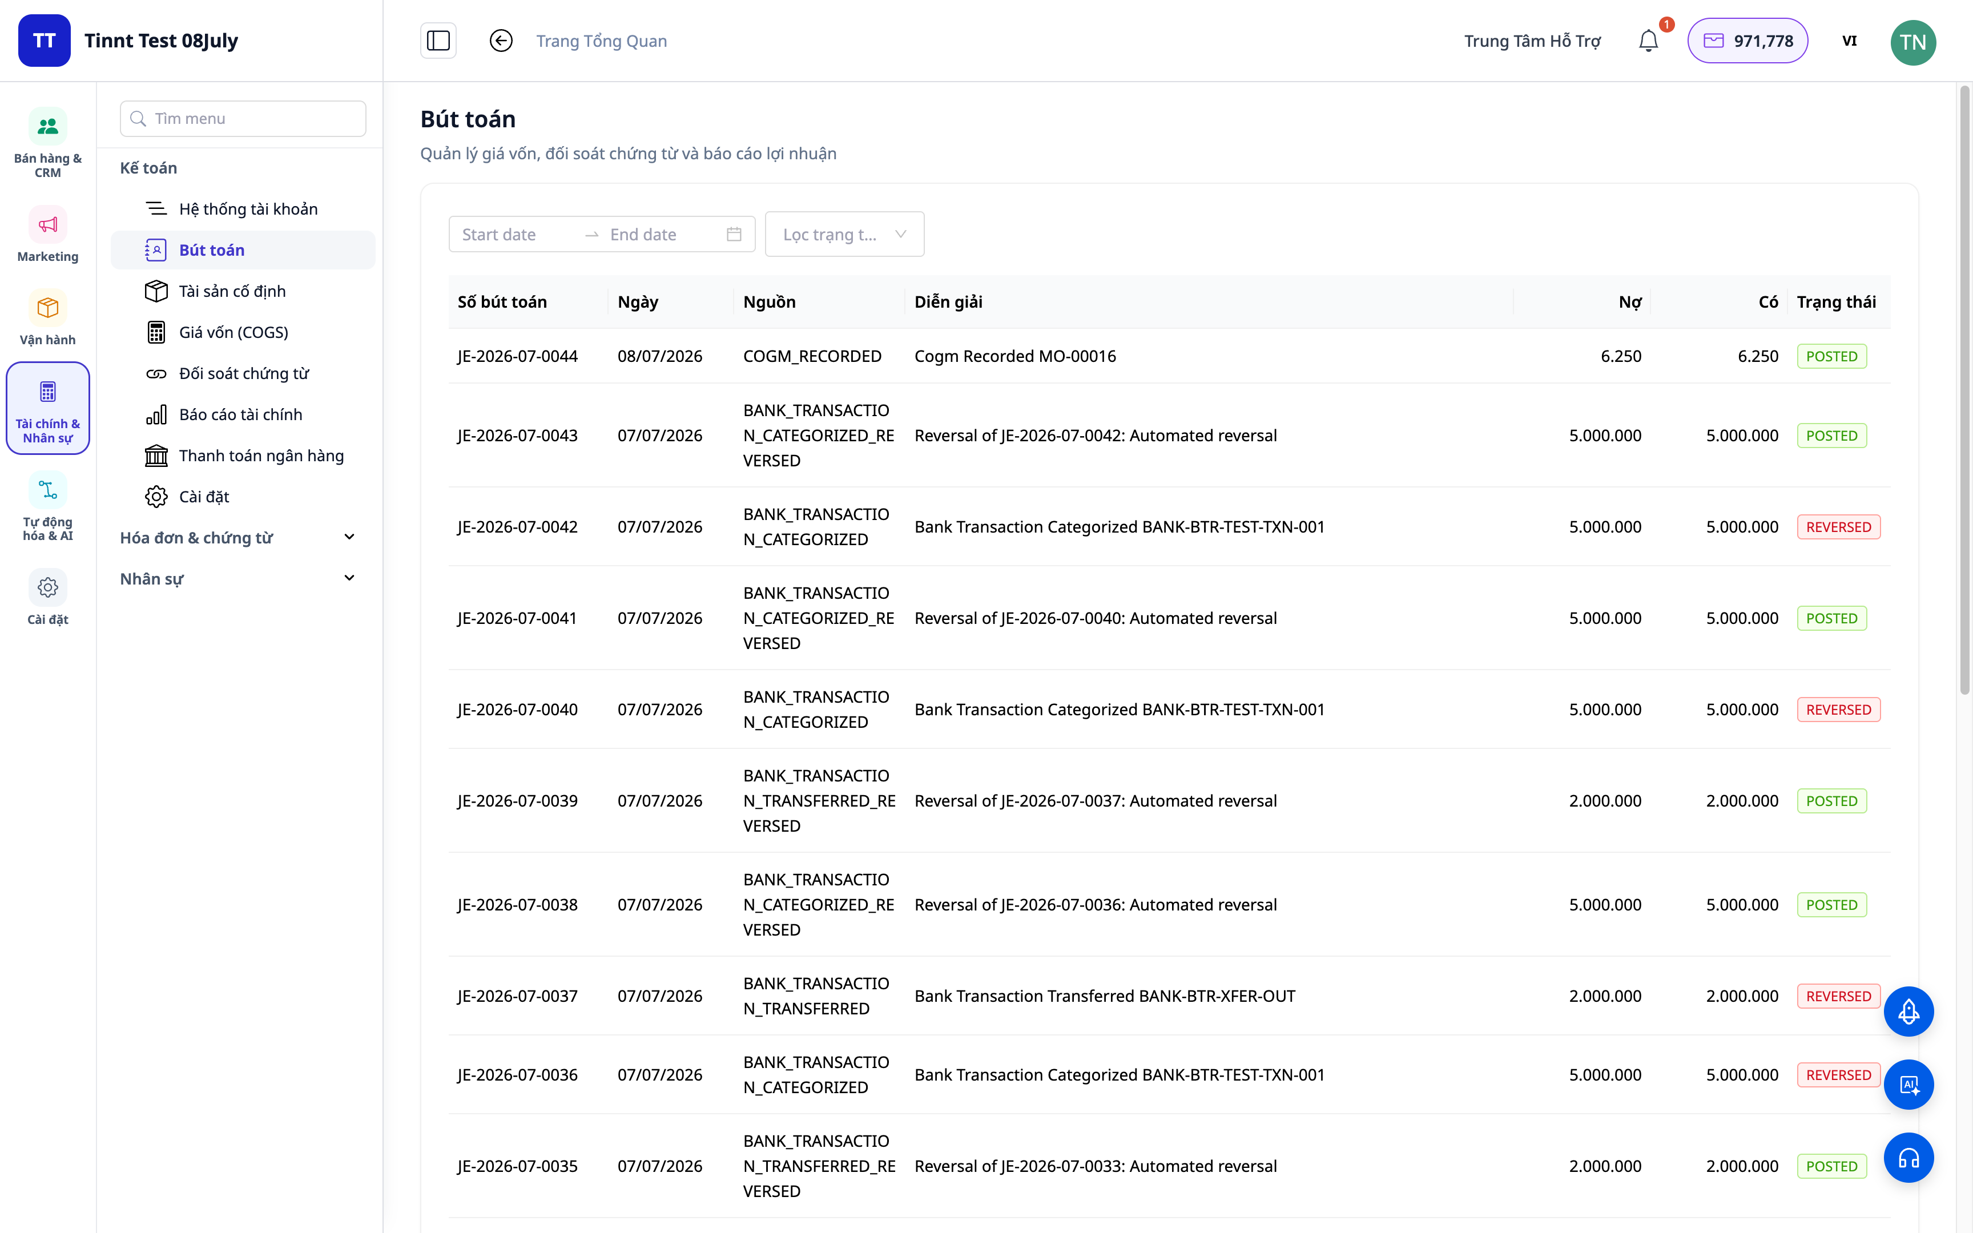Click the page vertical scrollbar
This screenshot has height=1233, width=1973.
(1965, 392)
